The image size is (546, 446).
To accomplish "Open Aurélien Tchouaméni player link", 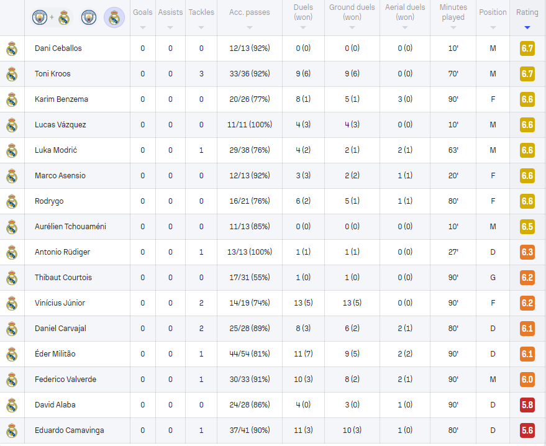I will [x=70, y=227].
